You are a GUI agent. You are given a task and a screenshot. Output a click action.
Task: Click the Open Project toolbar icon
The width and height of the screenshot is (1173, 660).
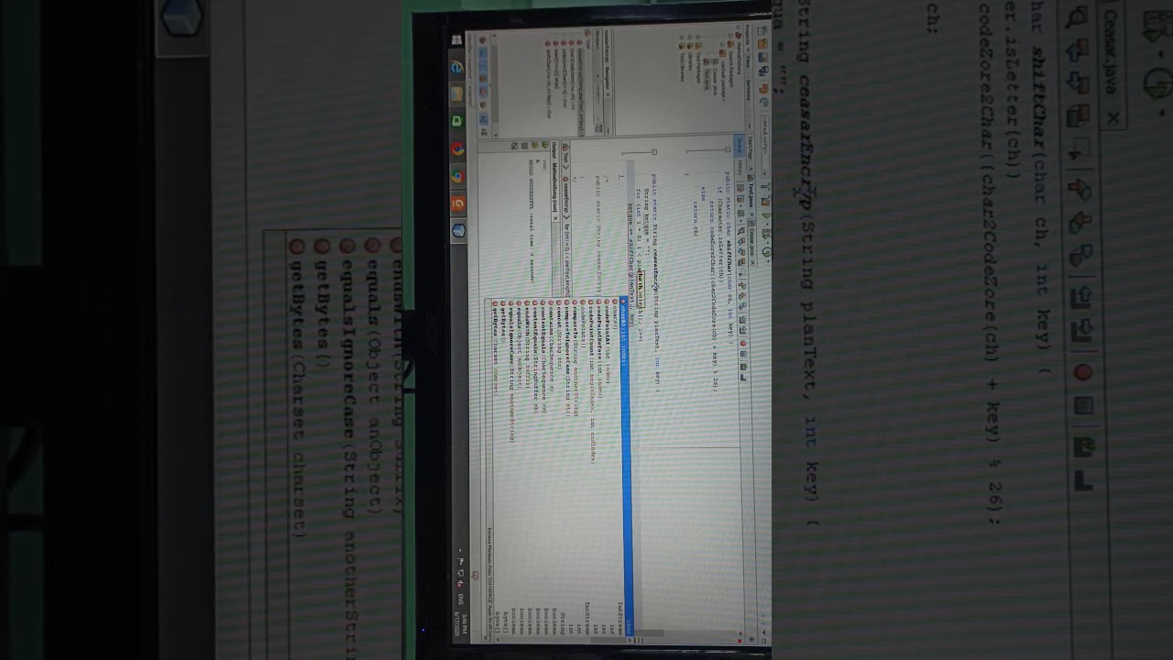(762, 57)
